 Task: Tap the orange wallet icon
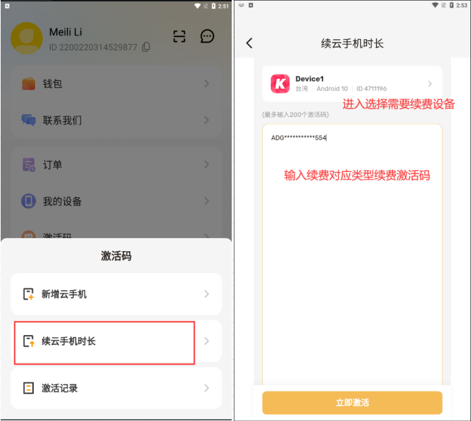pos(29,83)
